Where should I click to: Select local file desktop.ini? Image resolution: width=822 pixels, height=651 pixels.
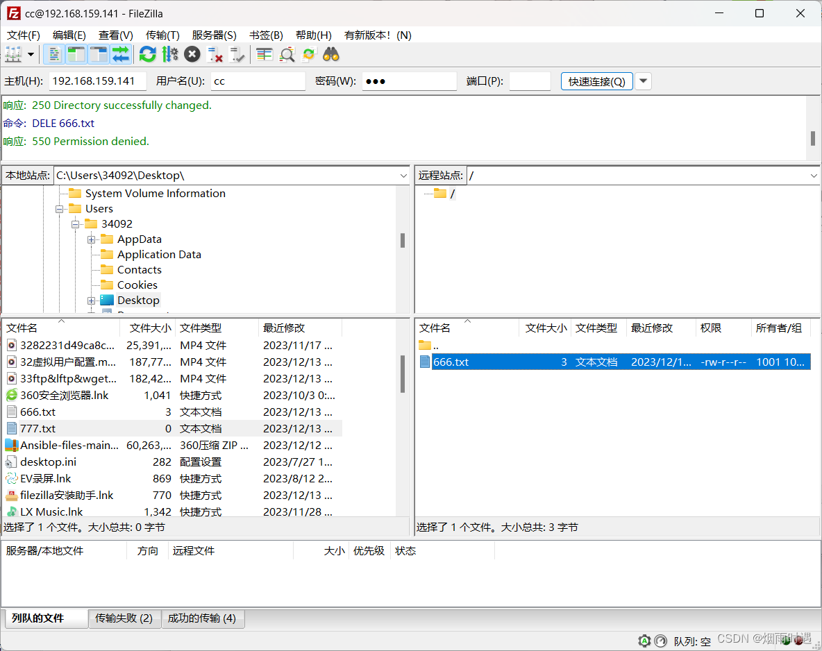[x=173, y=462]
